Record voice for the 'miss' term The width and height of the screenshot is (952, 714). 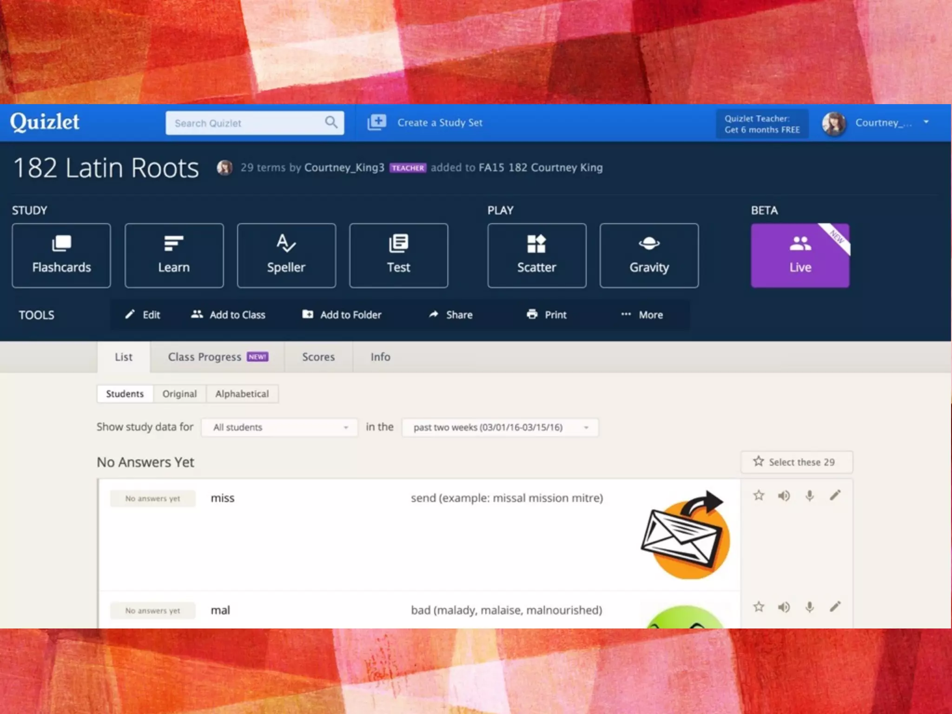(809, 496)
